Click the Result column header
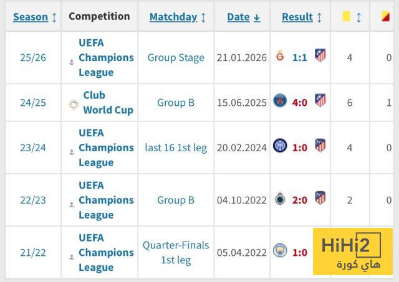Screen dimensions: 399x282 (297, 17)
